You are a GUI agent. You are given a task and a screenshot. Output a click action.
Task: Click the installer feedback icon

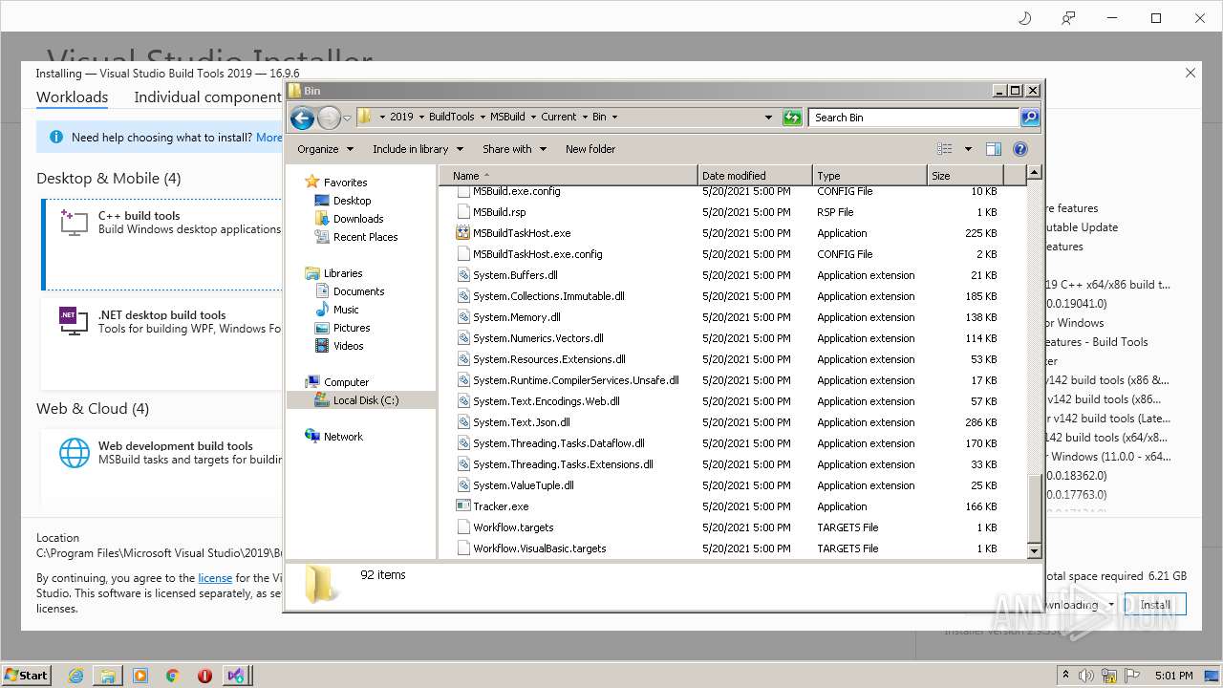pos(1068,18)
